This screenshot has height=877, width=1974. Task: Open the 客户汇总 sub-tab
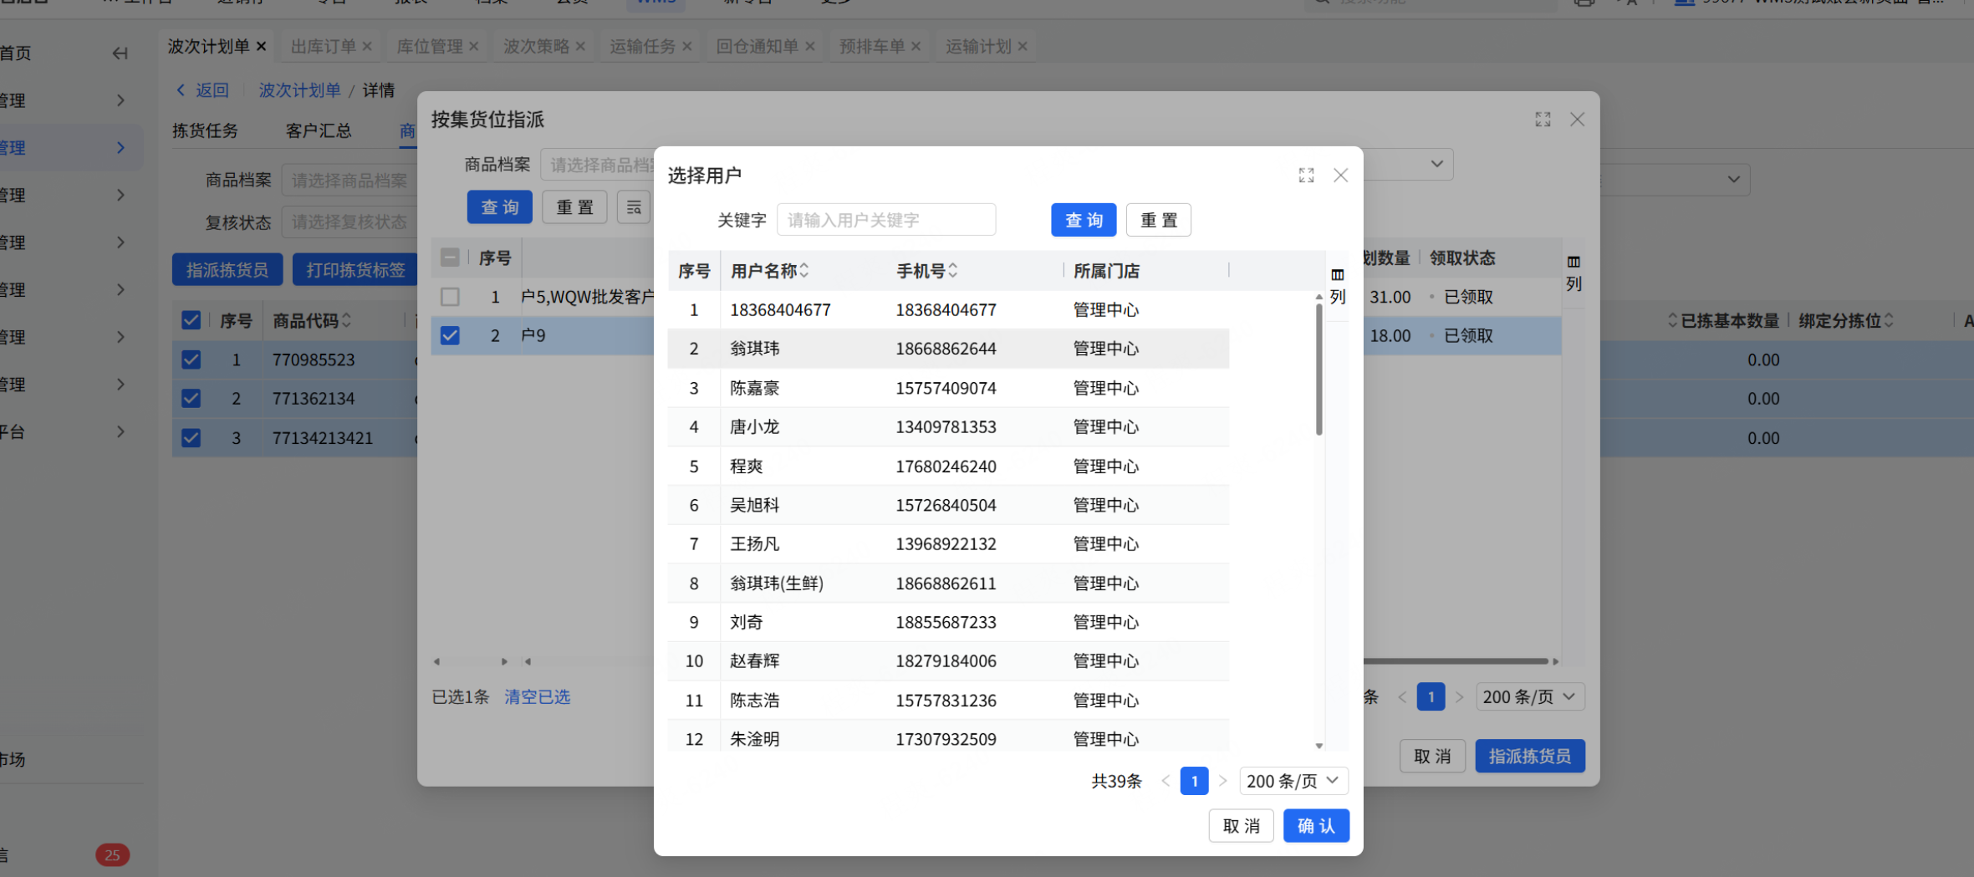tap(319, 131)
